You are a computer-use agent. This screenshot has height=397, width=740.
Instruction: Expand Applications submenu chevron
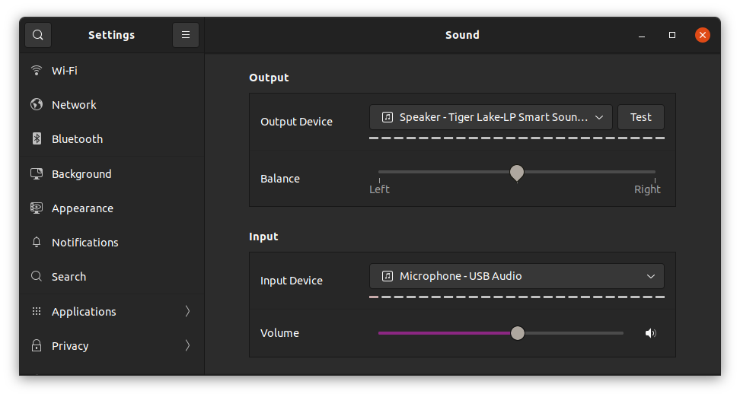pos(187,312)
